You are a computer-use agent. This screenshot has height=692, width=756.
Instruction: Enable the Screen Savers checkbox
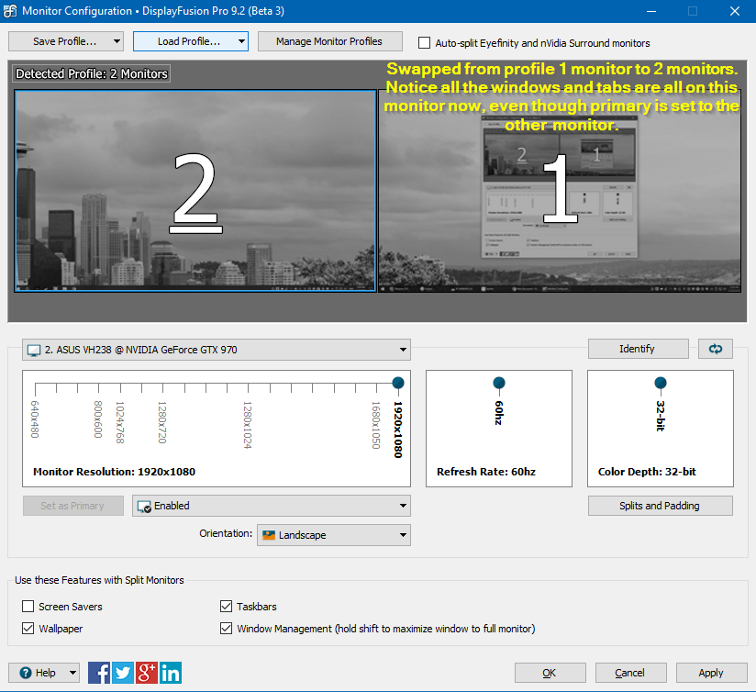coord(28,607)
